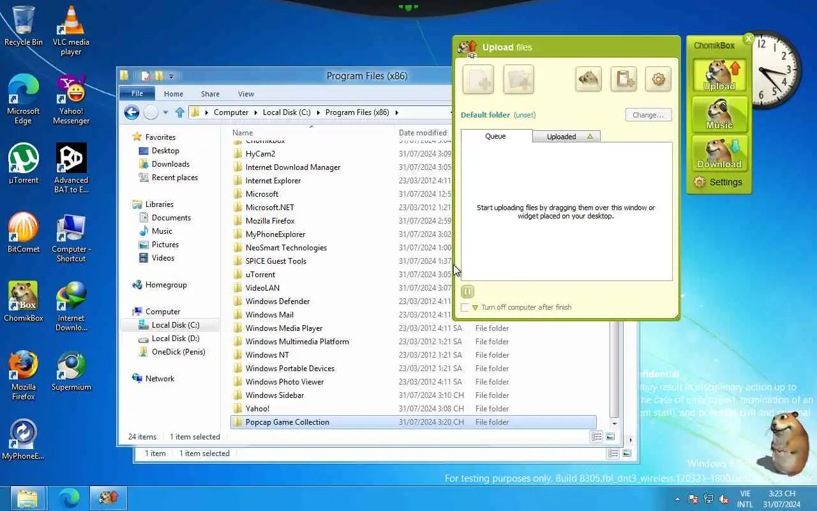Click Computer in the address bar breadcrumb
Image resolution: width=817 pixels, height=511 pixels.
tap(231, 112)
